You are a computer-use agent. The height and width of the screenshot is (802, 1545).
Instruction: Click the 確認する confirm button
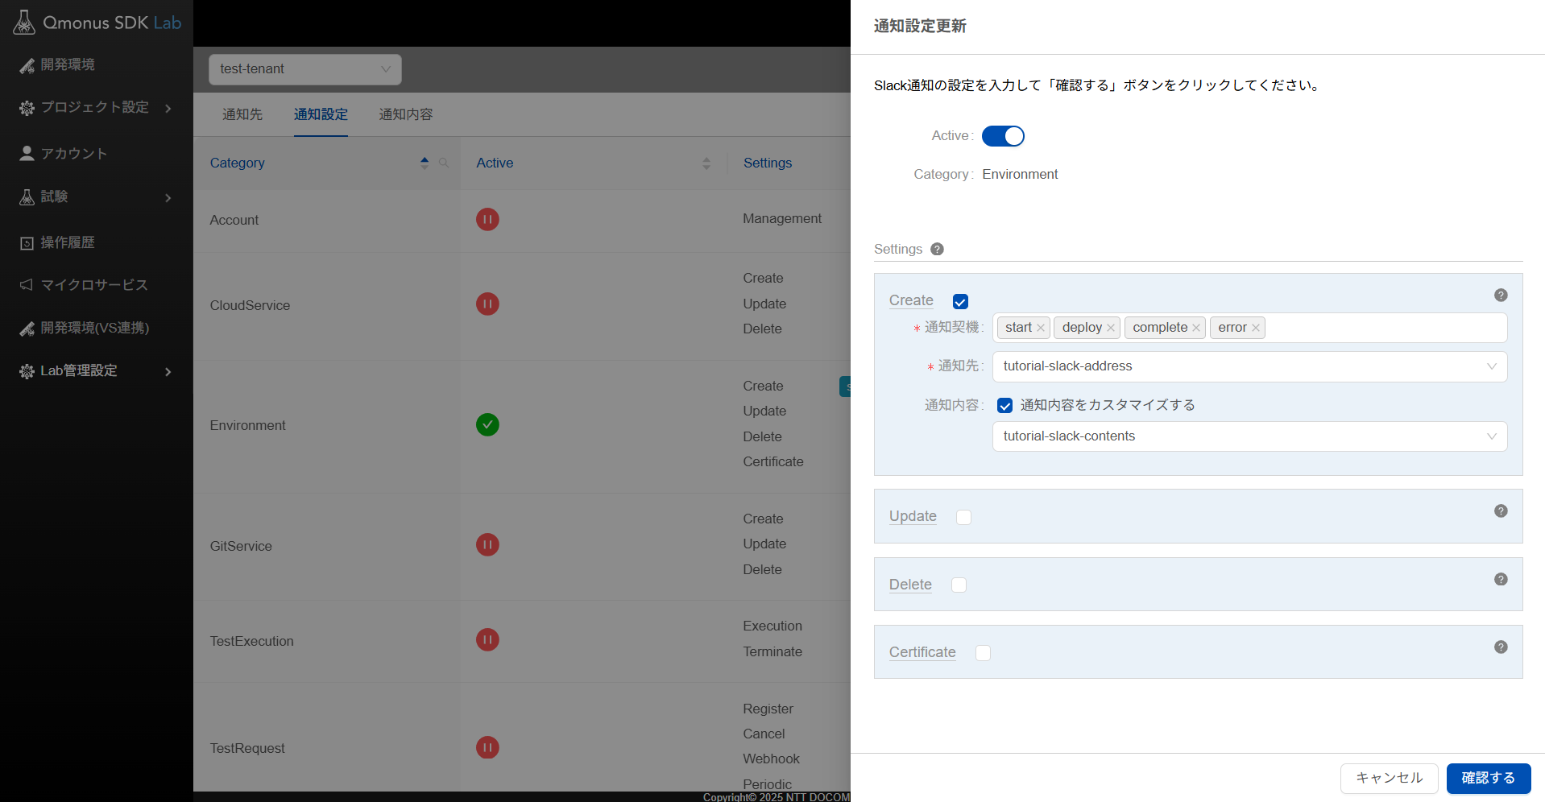click(x=1488, y=778)
